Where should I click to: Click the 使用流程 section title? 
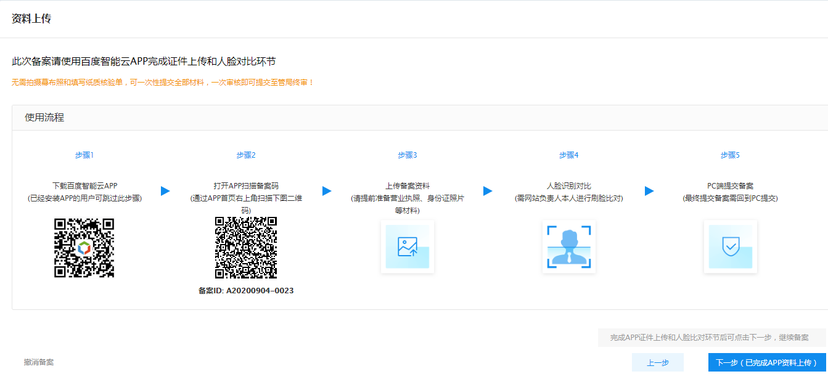pos(44,118)
